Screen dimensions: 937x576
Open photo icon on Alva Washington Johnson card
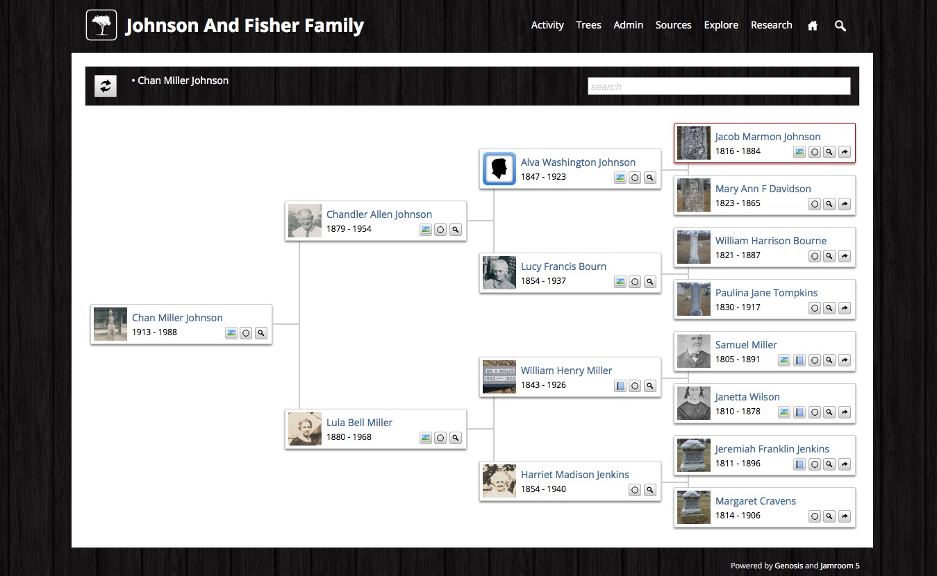(x=620, y=178)
